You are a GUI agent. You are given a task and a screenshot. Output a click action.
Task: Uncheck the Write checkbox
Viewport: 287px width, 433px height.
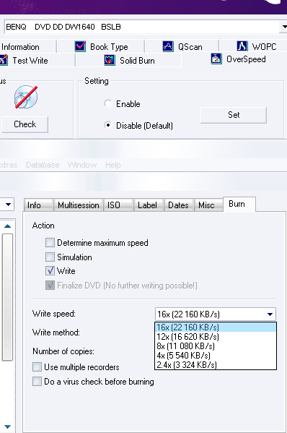[50, 271]
